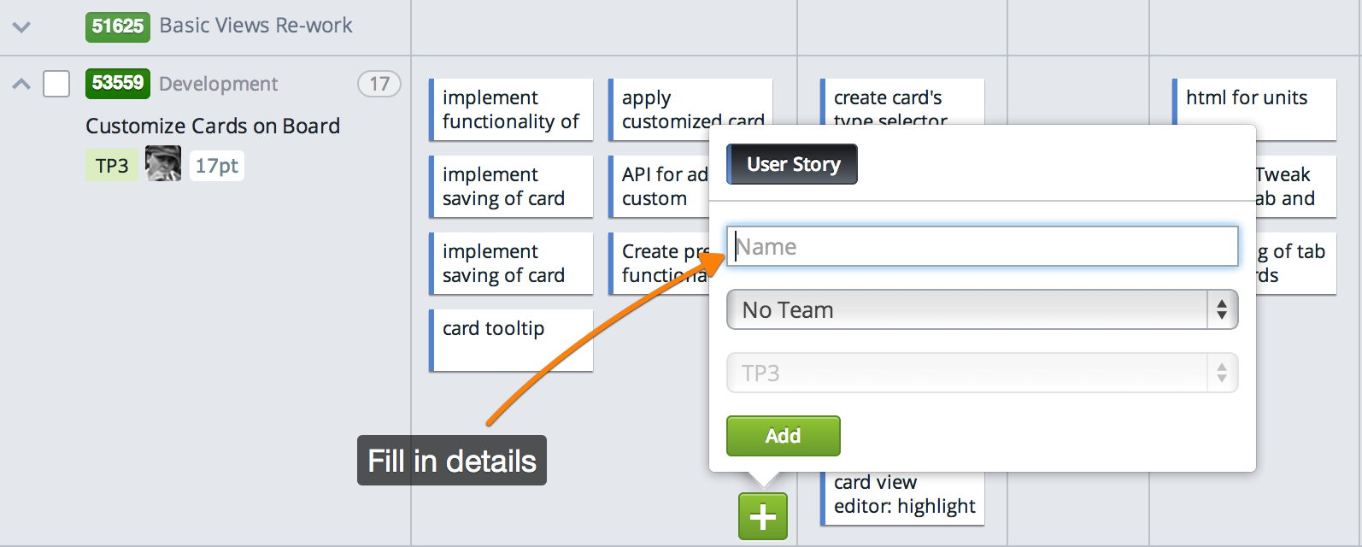Click the assignee avatar under Development story
The height and width of the screenshot is (547, 1362).
[163, 164]
